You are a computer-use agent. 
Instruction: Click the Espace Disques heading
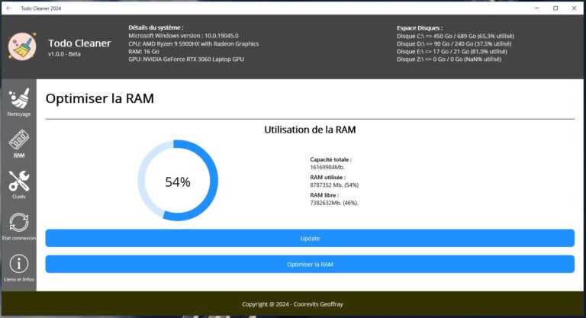[420, 28]
